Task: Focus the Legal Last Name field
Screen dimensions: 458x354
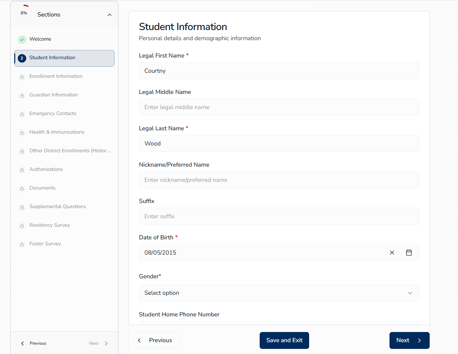Action: click(279, 143)
